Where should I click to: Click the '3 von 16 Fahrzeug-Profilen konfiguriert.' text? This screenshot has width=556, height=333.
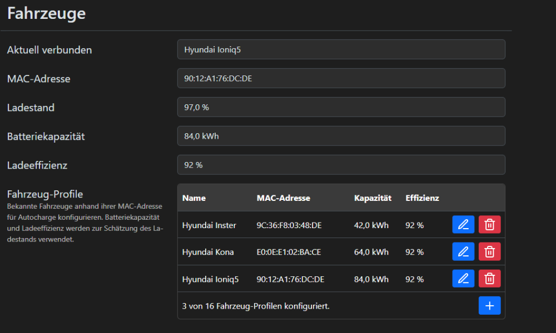click(256, 306)
